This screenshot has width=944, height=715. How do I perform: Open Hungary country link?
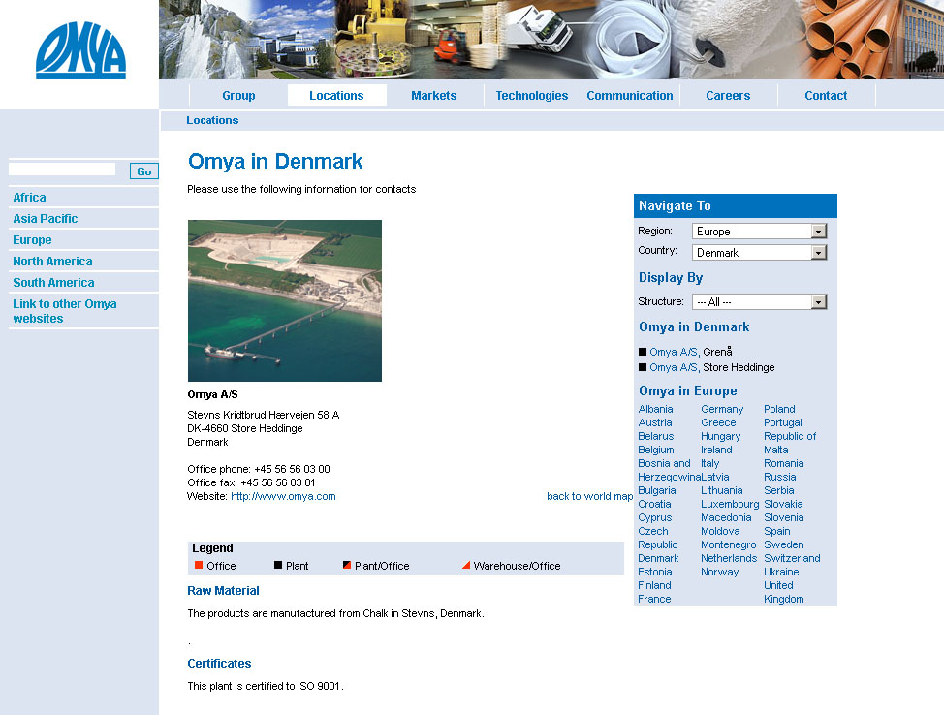tap(721, 436)
